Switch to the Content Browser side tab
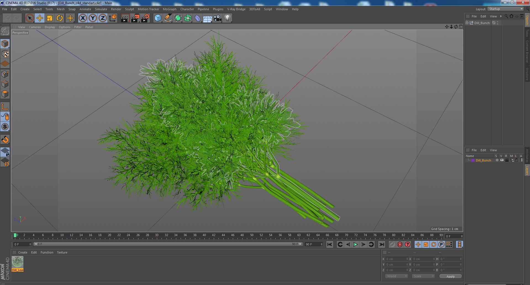This screenshot has width=530, height=285. (x=527, y=51)
